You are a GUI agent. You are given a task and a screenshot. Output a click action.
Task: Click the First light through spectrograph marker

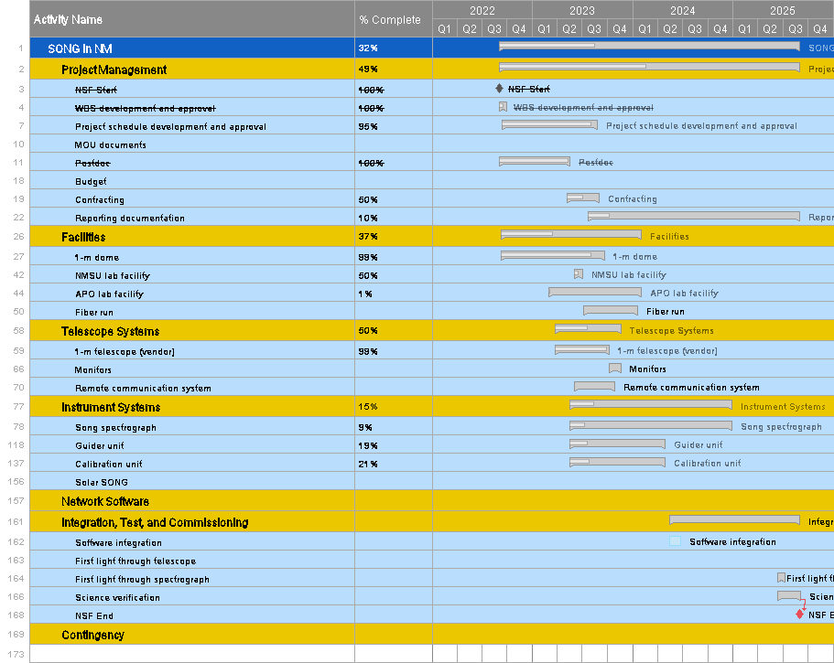(781, 578)
